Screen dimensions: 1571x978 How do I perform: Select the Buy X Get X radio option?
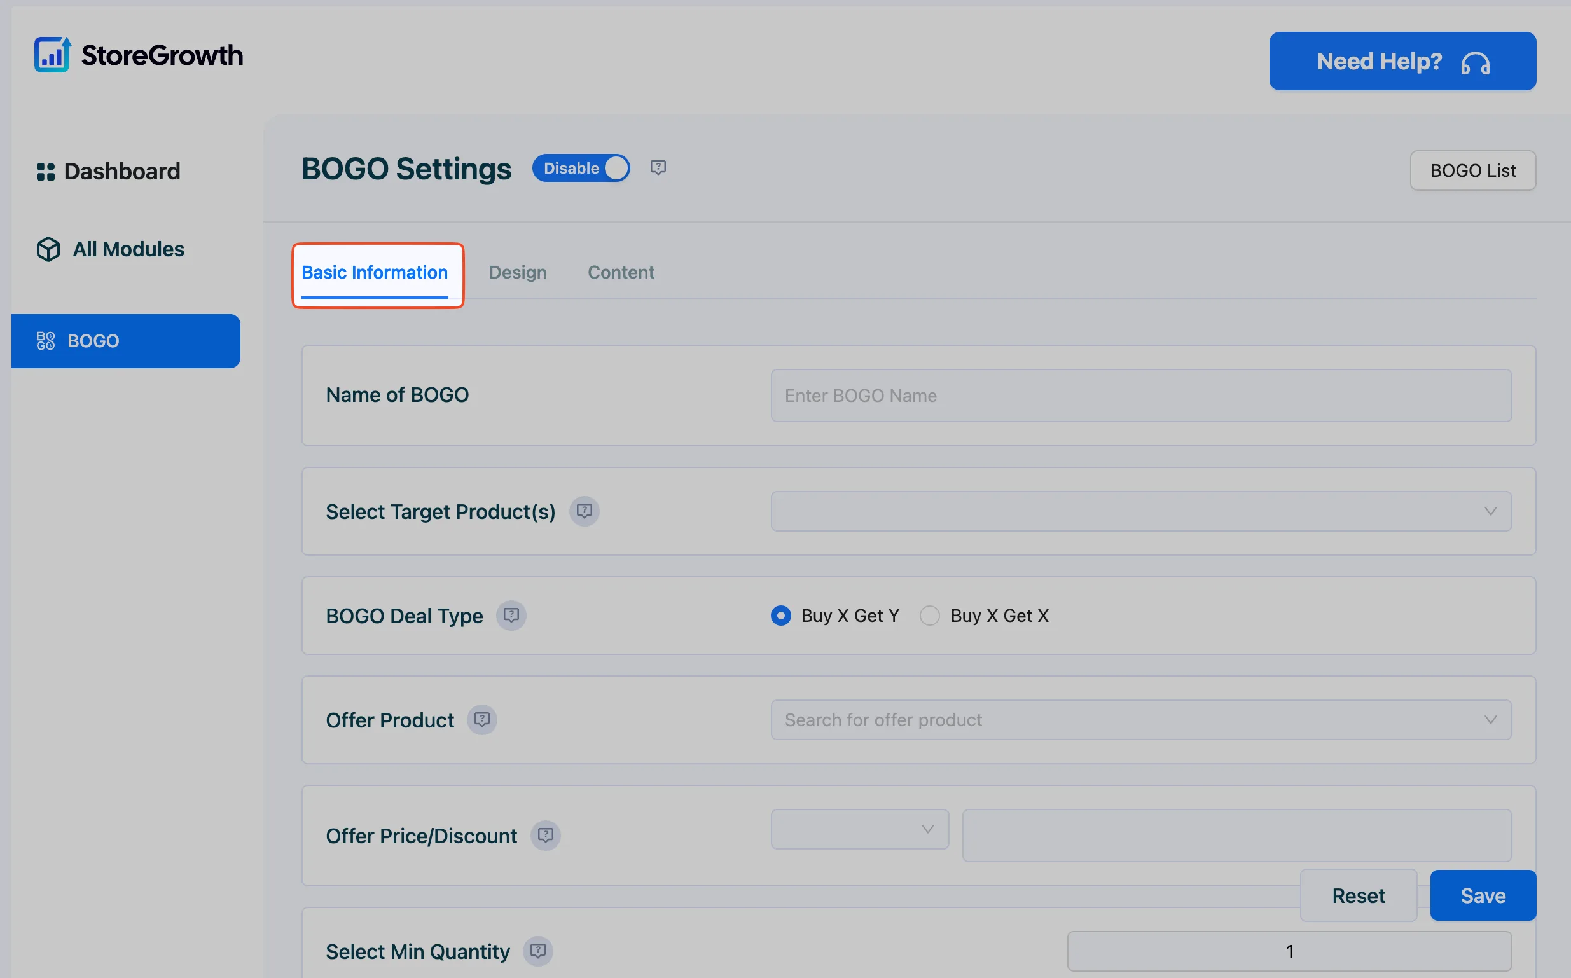[x=929, y=615]
